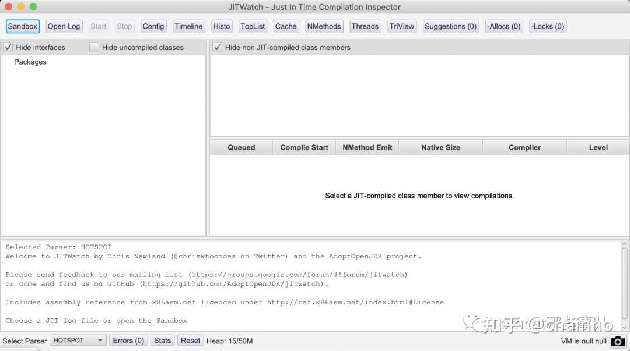Screen dimensions: 630x351
Task: Open the Histo chart
Action: point(222,26)
